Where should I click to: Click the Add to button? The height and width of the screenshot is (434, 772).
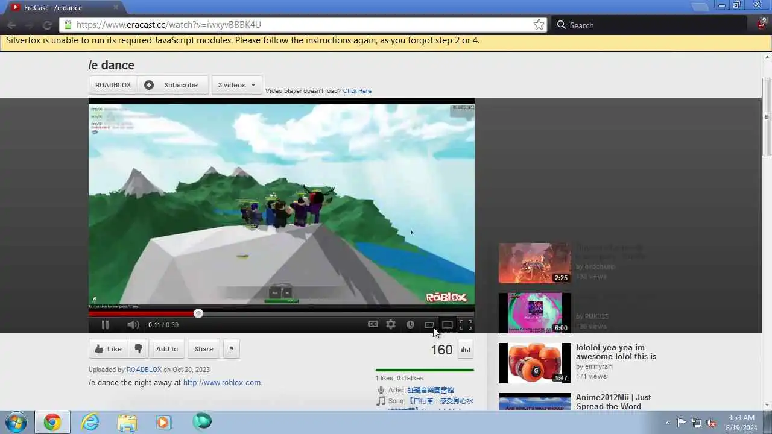[167, 349]
